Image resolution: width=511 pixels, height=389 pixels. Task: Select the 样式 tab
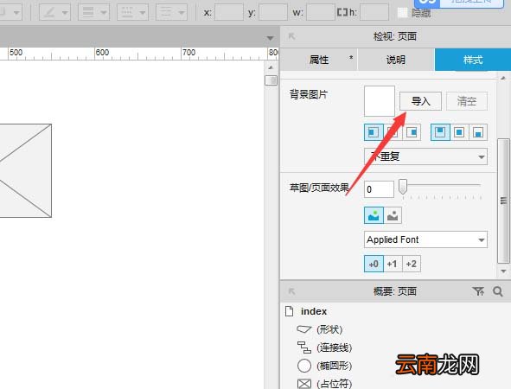point(473,60)
